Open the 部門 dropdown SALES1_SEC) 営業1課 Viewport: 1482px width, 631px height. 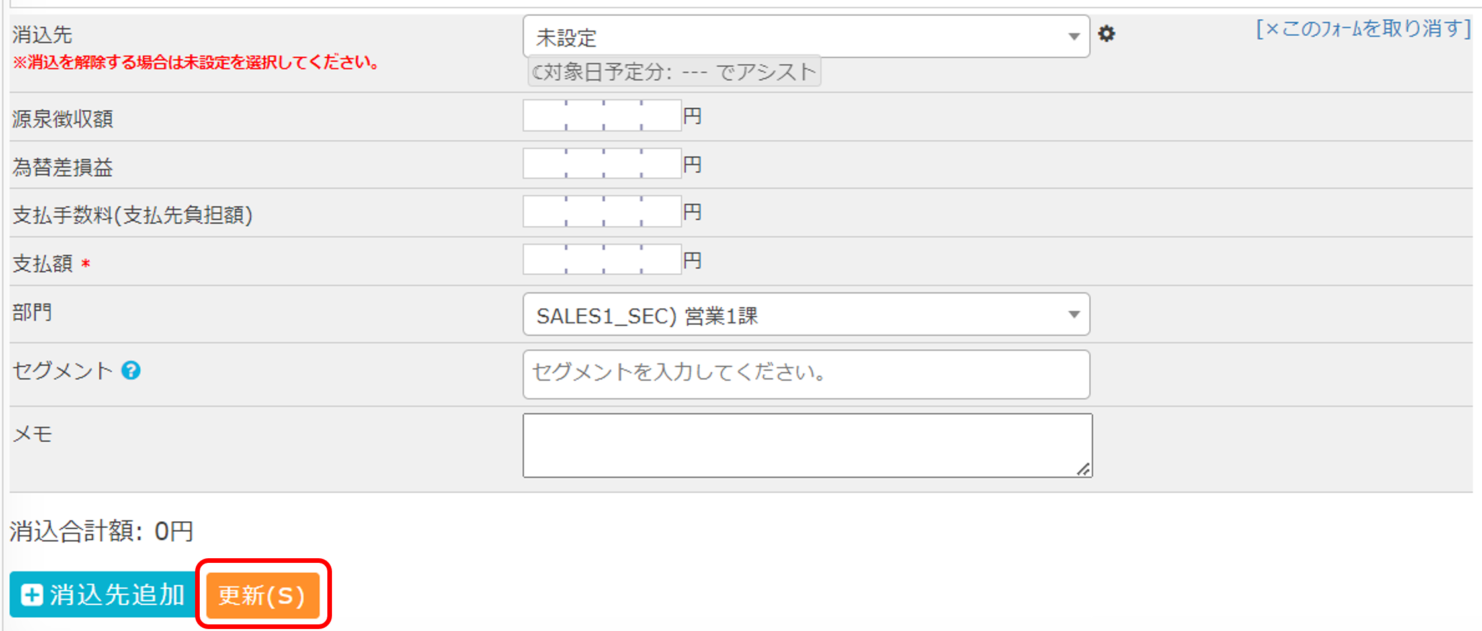click(x=806, y=315)
